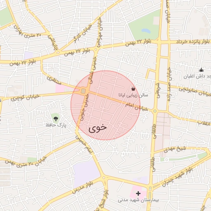The image size is (211, 211).
Task: Click the mosque icon near داش اغلیان
Action: coord(201,70)
